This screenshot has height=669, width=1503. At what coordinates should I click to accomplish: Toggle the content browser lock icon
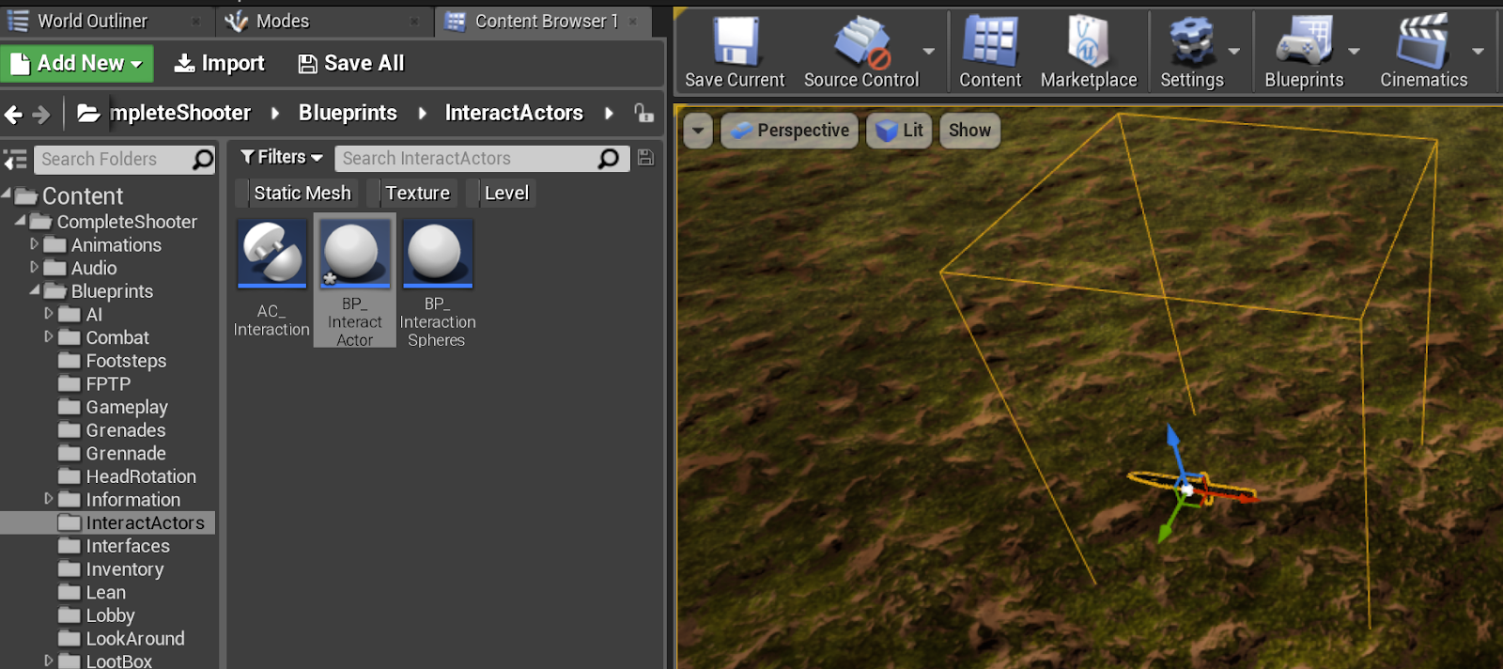[643, 113]
